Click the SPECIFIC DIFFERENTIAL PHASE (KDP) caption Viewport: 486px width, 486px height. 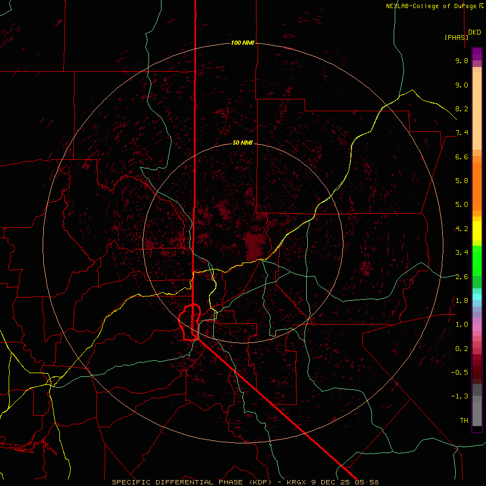coord(192,482)
